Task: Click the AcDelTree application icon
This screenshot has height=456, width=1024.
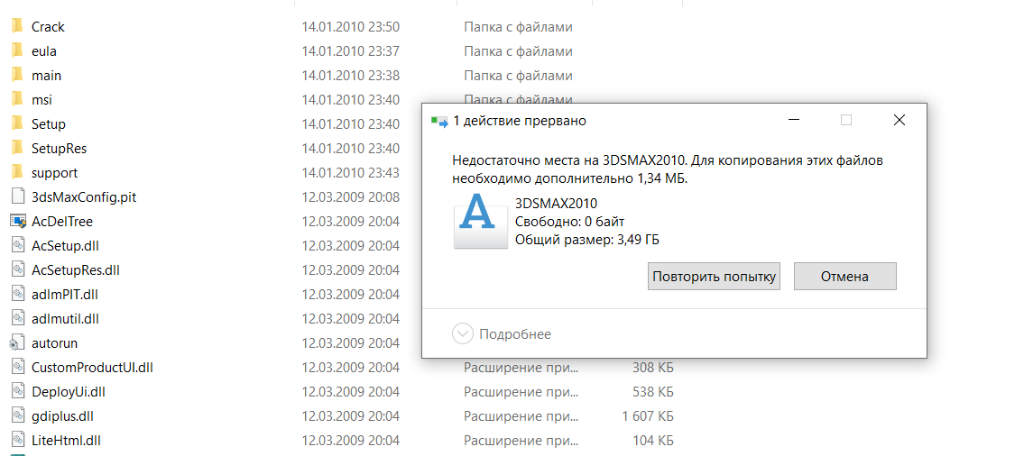Action: (x=16, y=222)
